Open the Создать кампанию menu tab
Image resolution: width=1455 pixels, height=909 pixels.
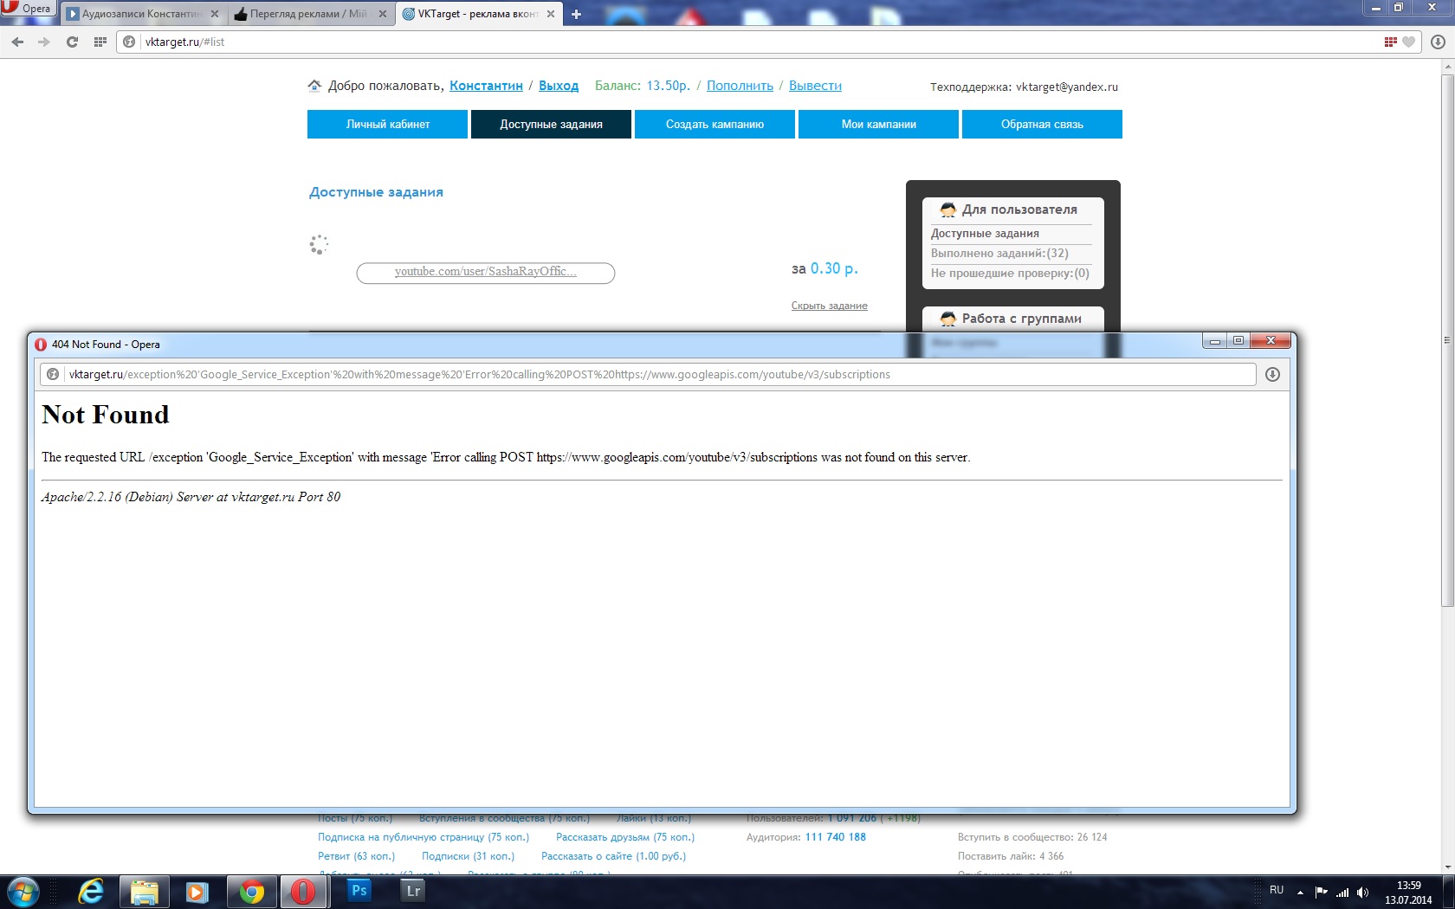click(715, 124)
